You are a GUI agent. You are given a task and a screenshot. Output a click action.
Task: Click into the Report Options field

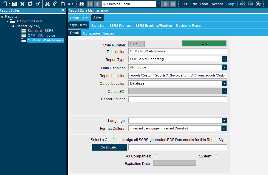[x=178, y=99]
